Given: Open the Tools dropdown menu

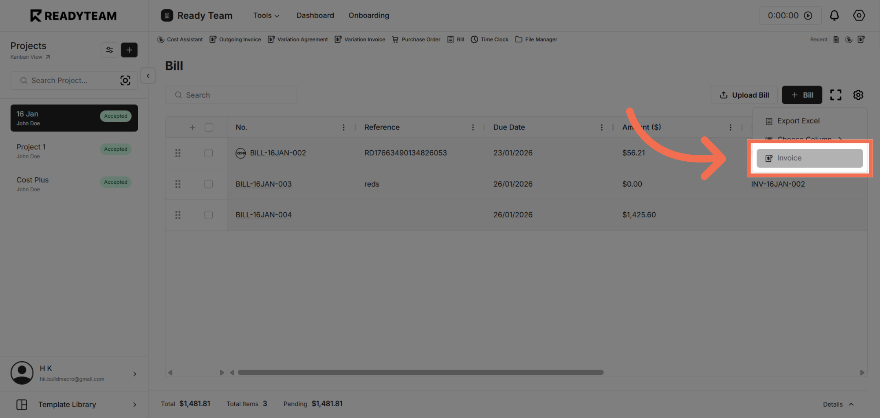Looking at the screenshot, I should [x=266, y=15].
